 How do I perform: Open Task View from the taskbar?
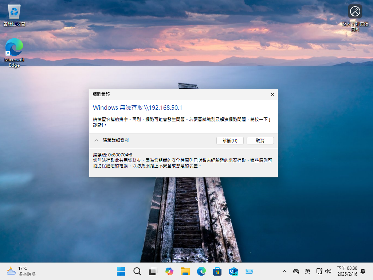coord(153,271)
